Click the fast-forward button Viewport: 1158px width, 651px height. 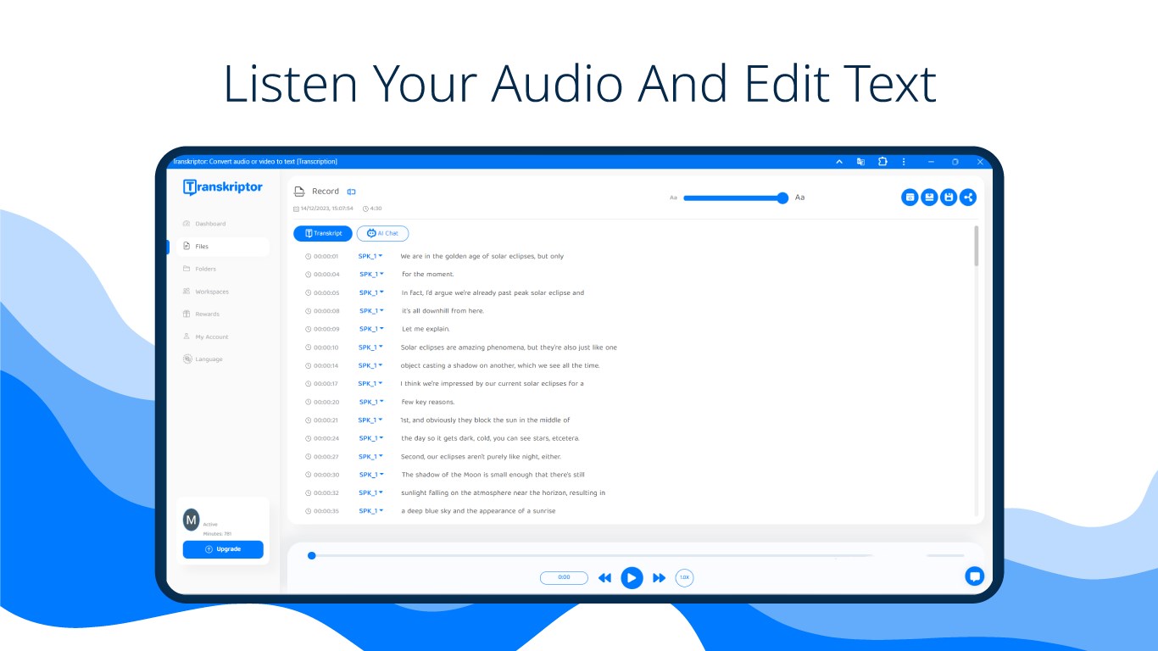pyautogui.click(x=659, y=578)
